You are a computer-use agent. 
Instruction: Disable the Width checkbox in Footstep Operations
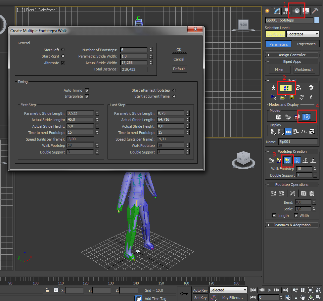tap(296, 215)
